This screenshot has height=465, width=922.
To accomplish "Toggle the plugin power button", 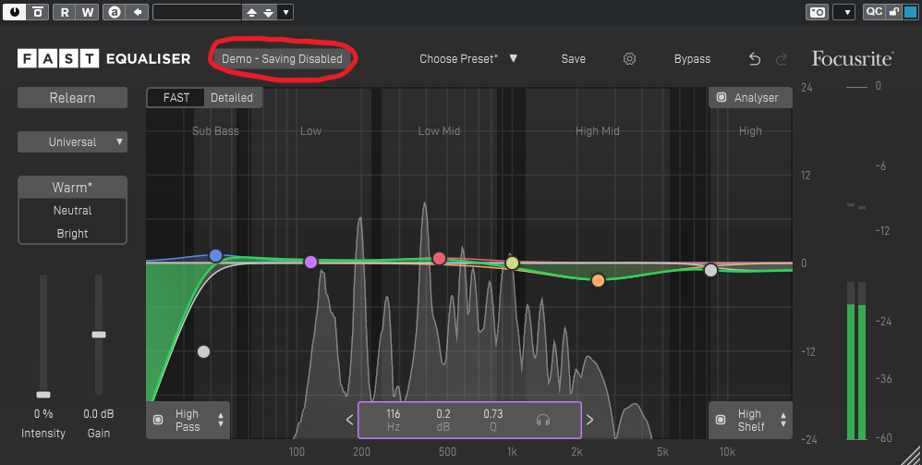I will click(x=14, y=12).
